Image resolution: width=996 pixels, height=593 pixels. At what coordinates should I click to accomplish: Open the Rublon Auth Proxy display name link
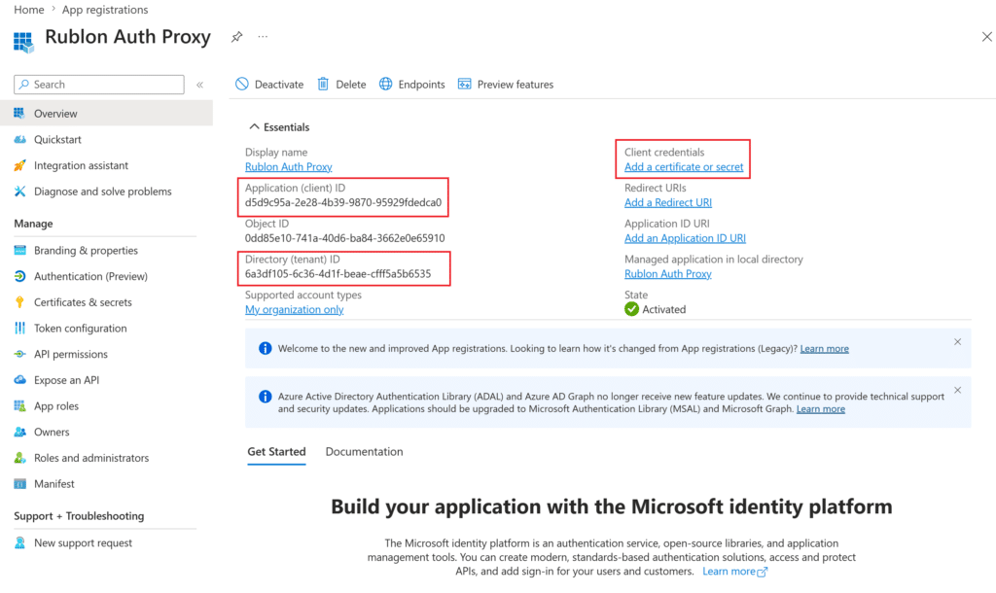(x=288, y=166)
